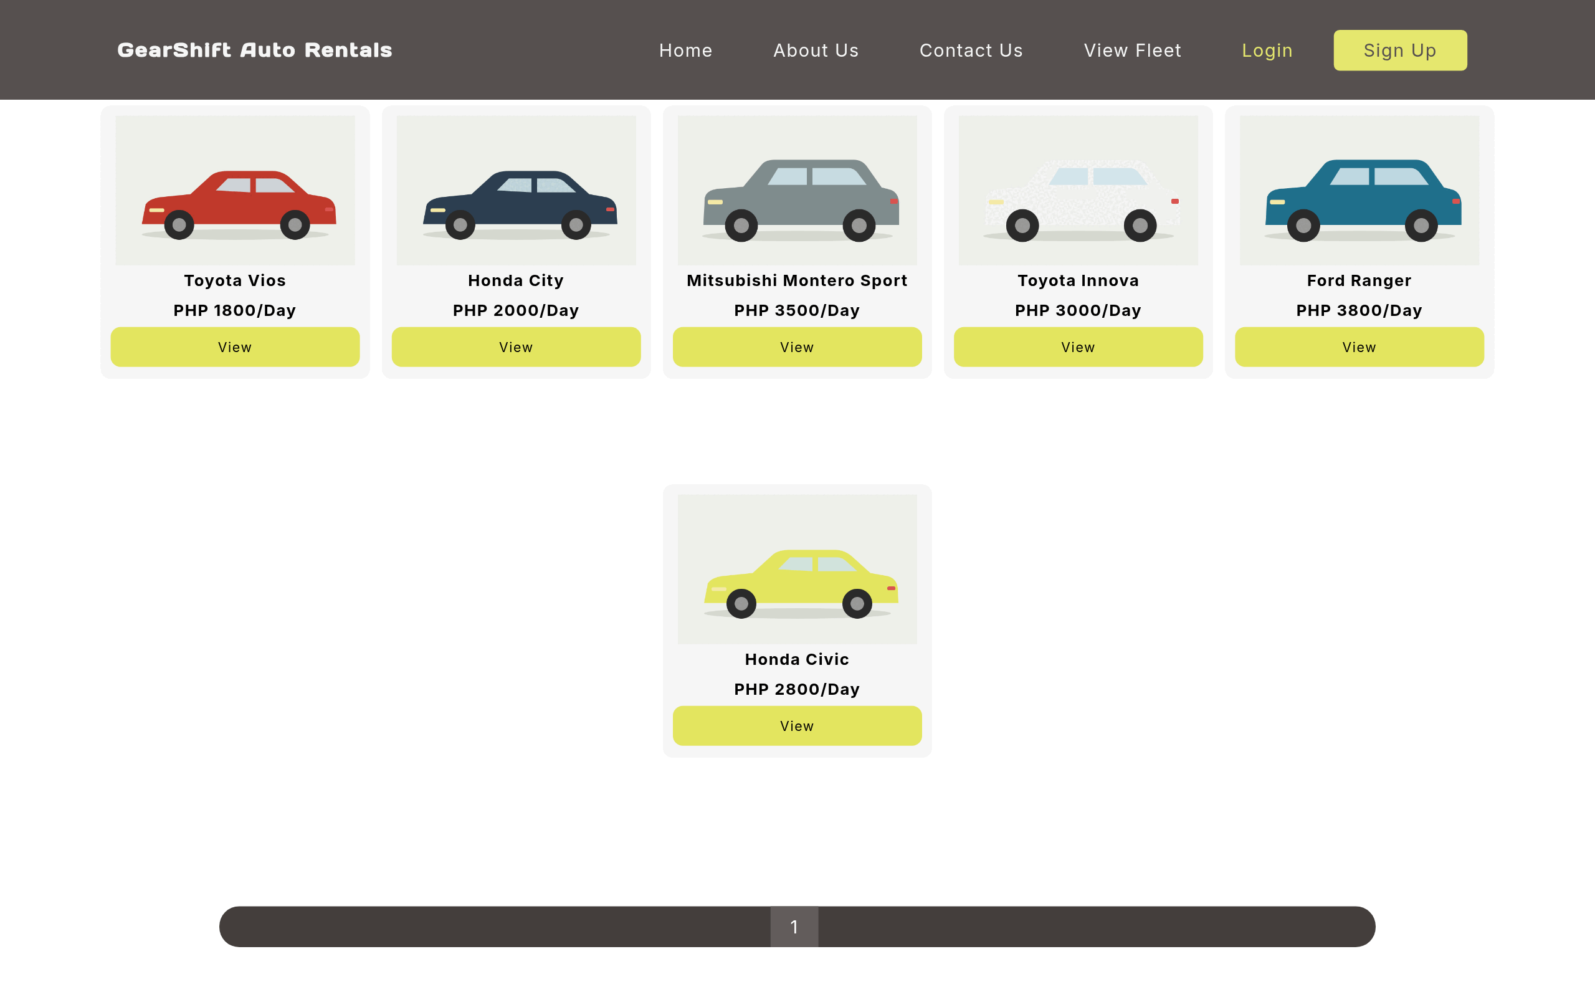Screen dimensions: 1595x997
Task: Click the gray Mitsubishi Montero Sport image
Action: (797, 191)
